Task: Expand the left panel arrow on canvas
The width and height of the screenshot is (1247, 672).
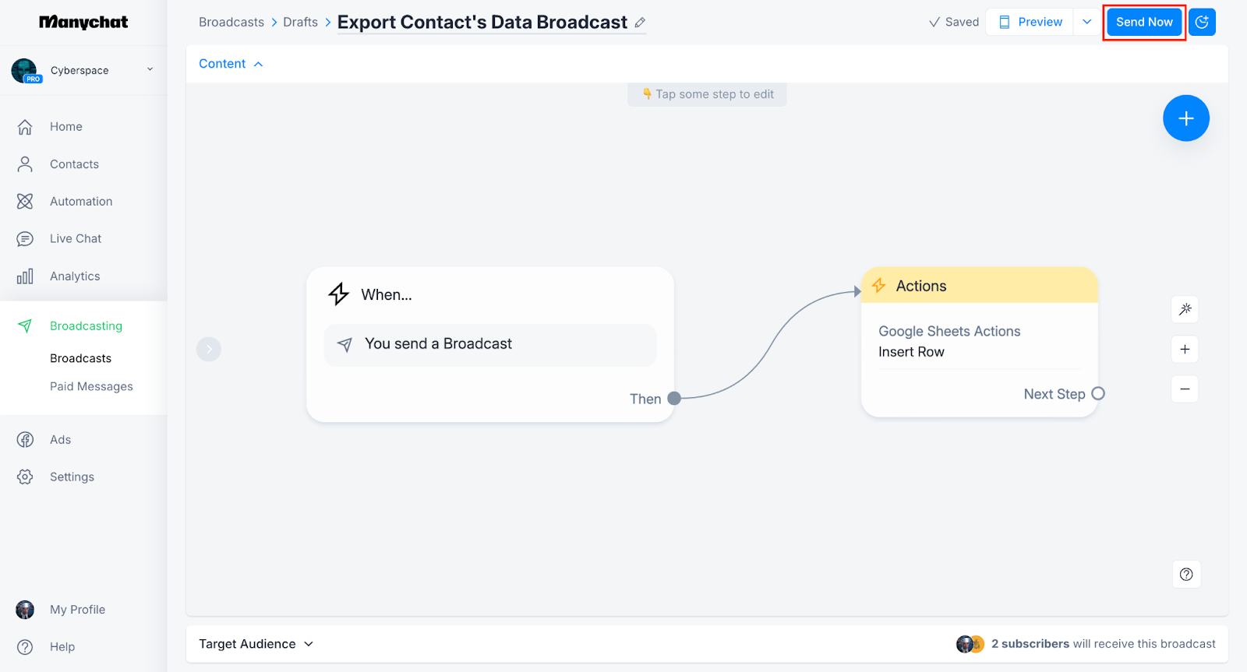Action: 209,349
